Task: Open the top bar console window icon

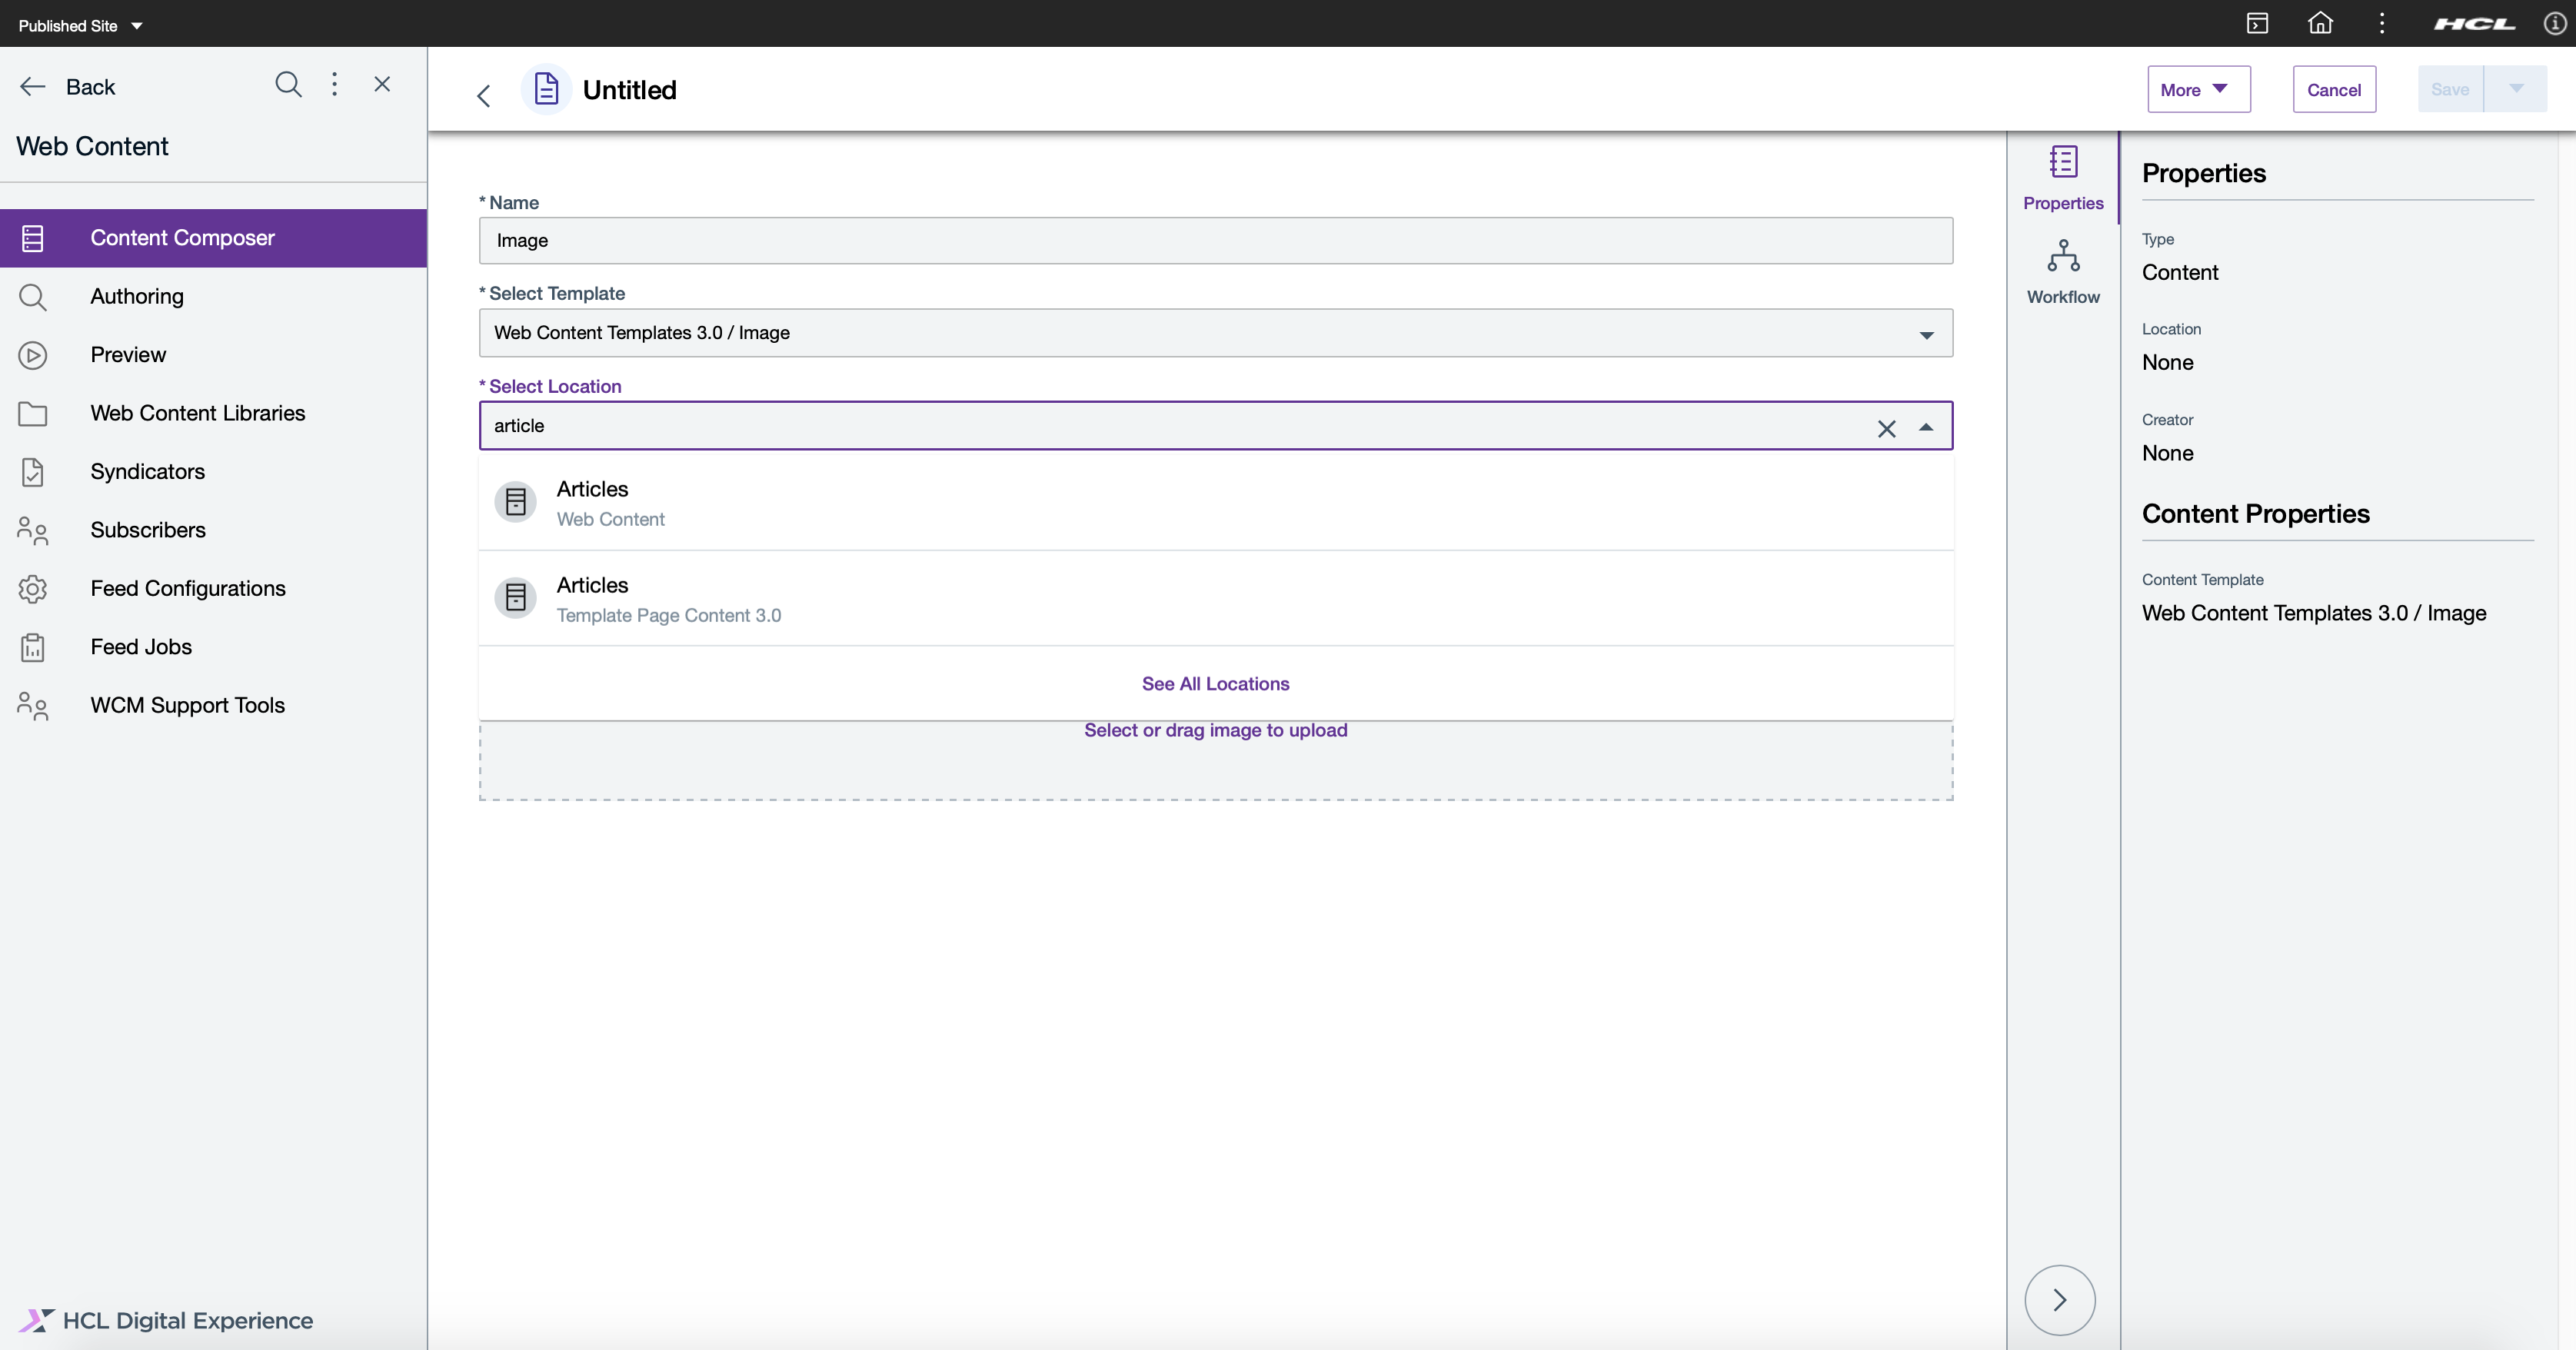Action: click(2257, 23)
